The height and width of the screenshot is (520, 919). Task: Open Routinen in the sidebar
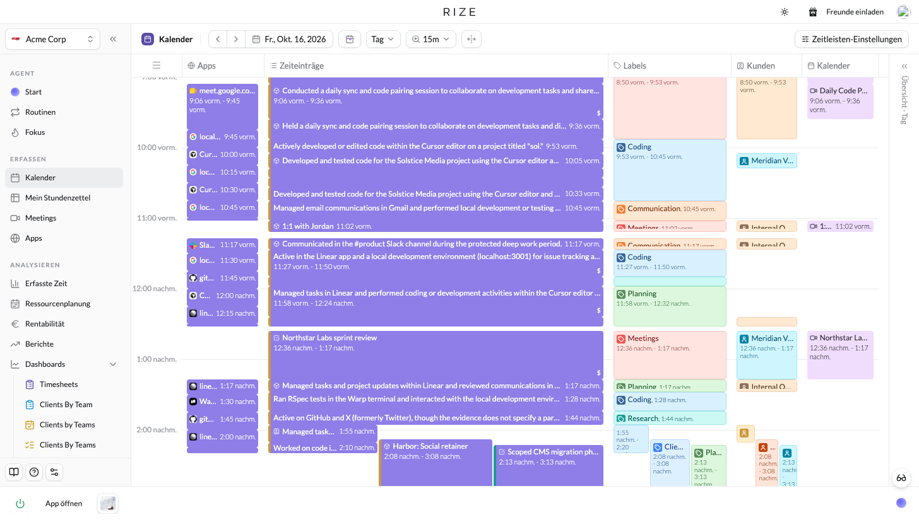pos(64,112)
